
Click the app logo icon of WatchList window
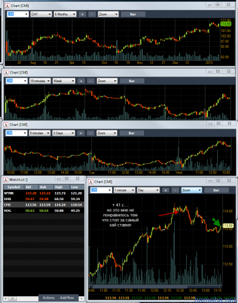click(6, 179)
